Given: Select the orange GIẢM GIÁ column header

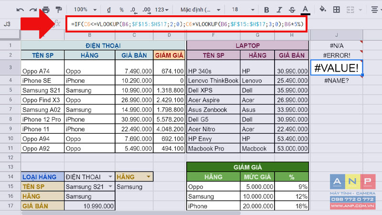Looking at the screenshot, I should coord(170,55).
